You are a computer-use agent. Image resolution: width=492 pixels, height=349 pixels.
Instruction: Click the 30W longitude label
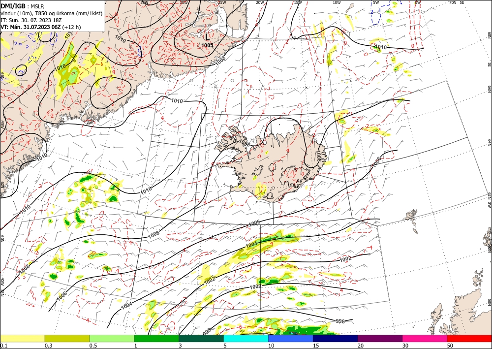point(184,2)
